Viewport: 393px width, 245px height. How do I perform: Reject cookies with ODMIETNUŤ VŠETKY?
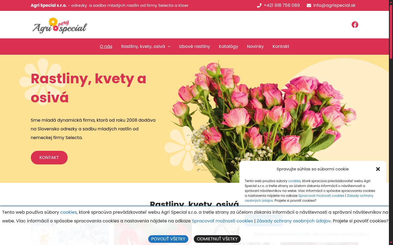[x=217, y=239]
